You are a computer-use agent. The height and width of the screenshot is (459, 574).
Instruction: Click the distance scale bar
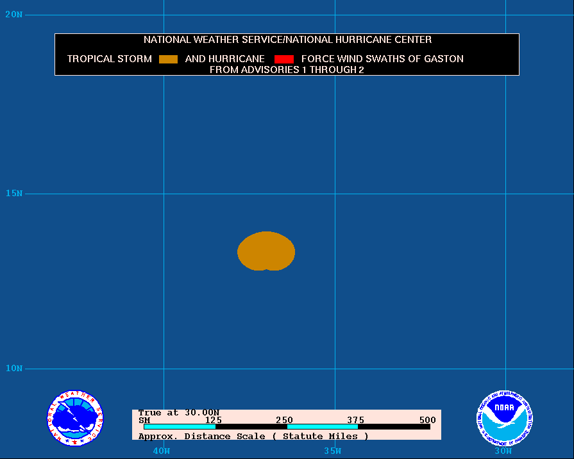pos(287,426)
